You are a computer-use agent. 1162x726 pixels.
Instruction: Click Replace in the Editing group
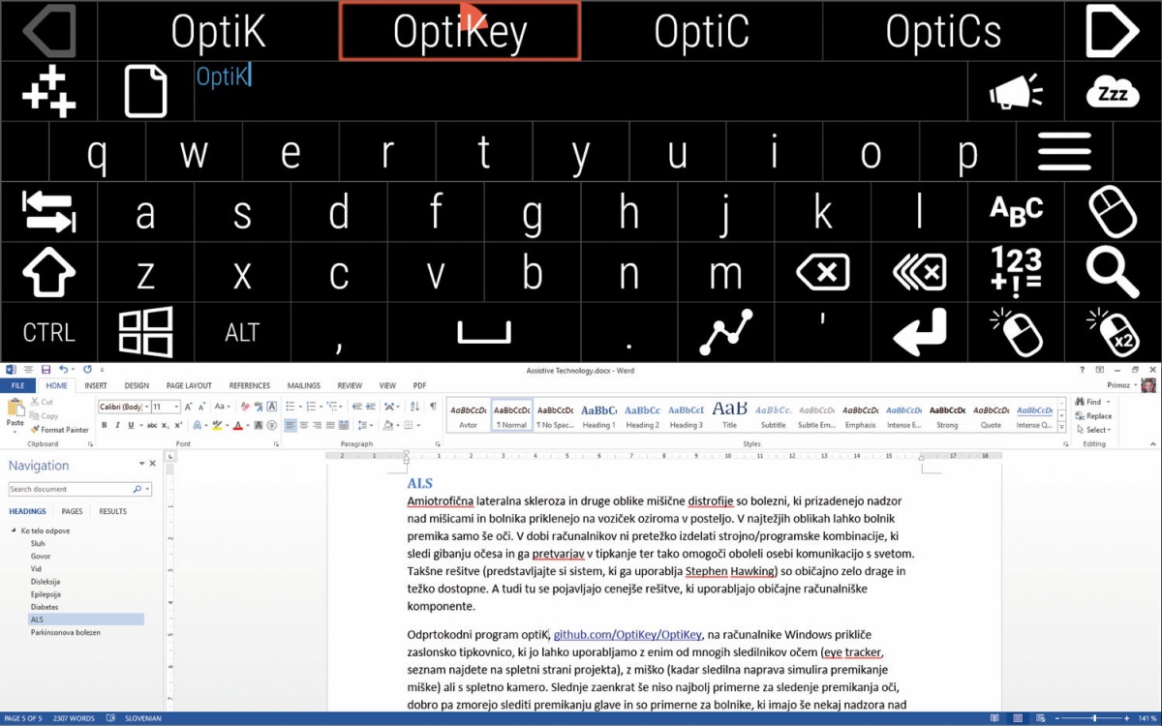1095,416
